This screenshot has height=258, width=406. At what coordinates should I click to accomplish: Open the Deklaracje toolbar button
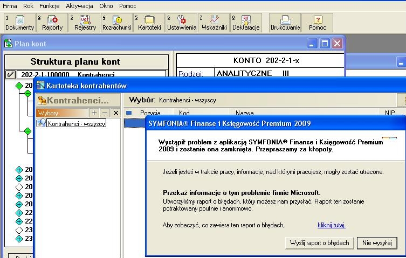246,23
